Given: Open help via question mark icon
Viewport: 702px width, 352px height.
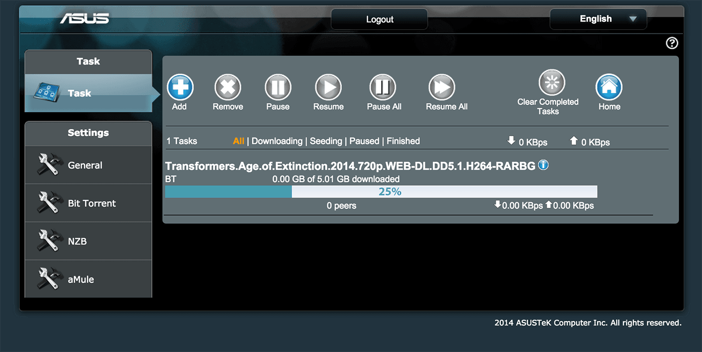Looking at the screenshot, I should click(x=672, y=44).
